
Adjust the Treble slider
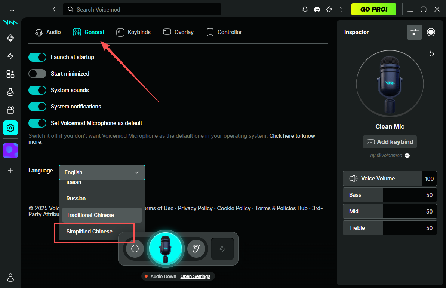click(x=382, y=228)
